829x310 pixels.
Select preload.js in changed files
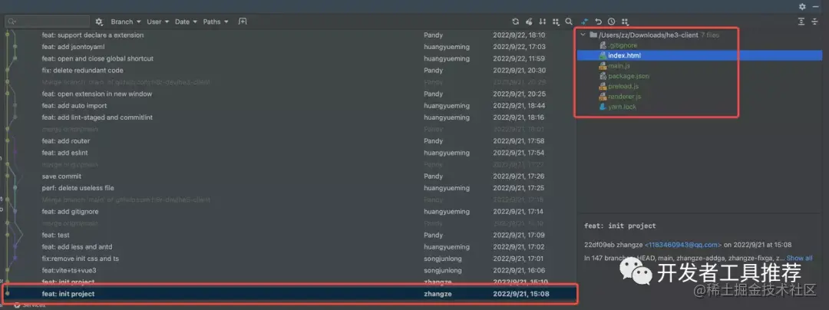[623, 86]
